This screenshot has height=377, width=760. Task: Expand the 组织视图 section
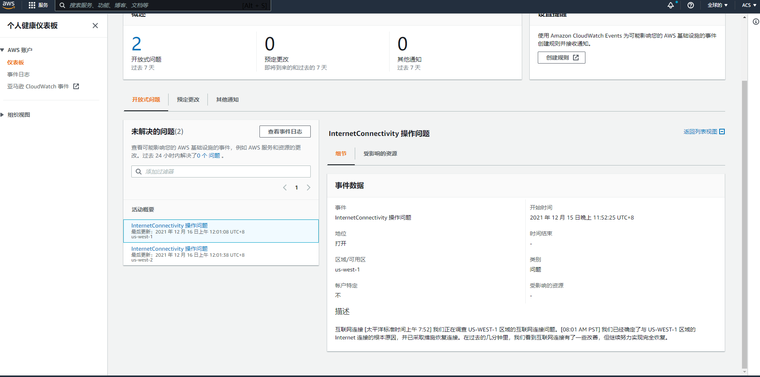[3, 115]
